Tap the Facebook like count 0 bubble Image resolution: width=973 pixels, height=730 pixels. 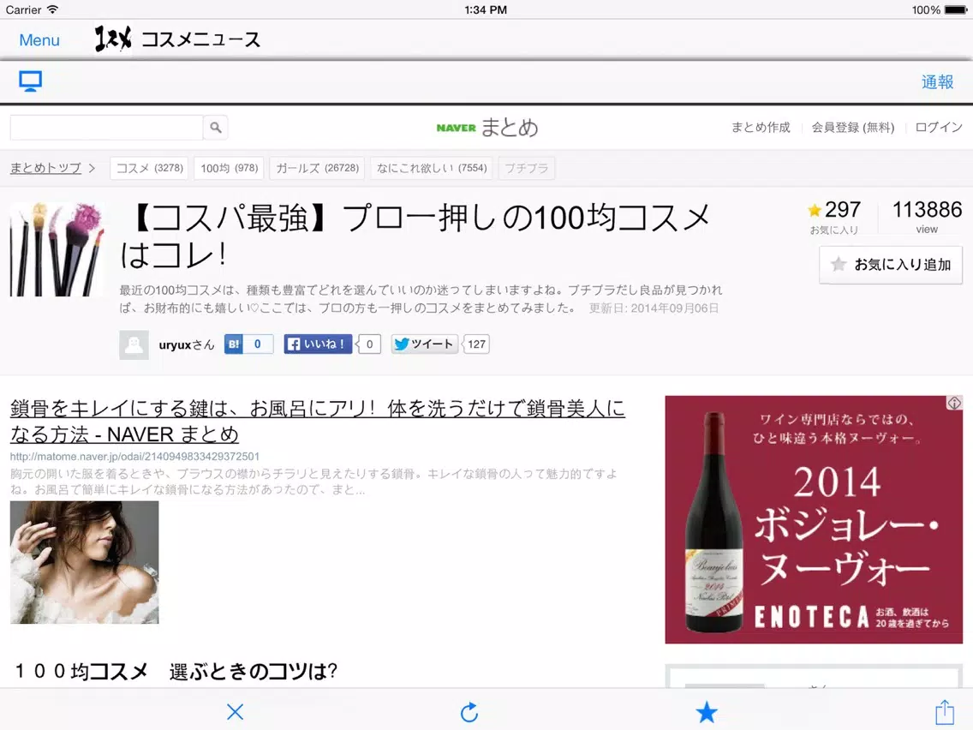369,344
